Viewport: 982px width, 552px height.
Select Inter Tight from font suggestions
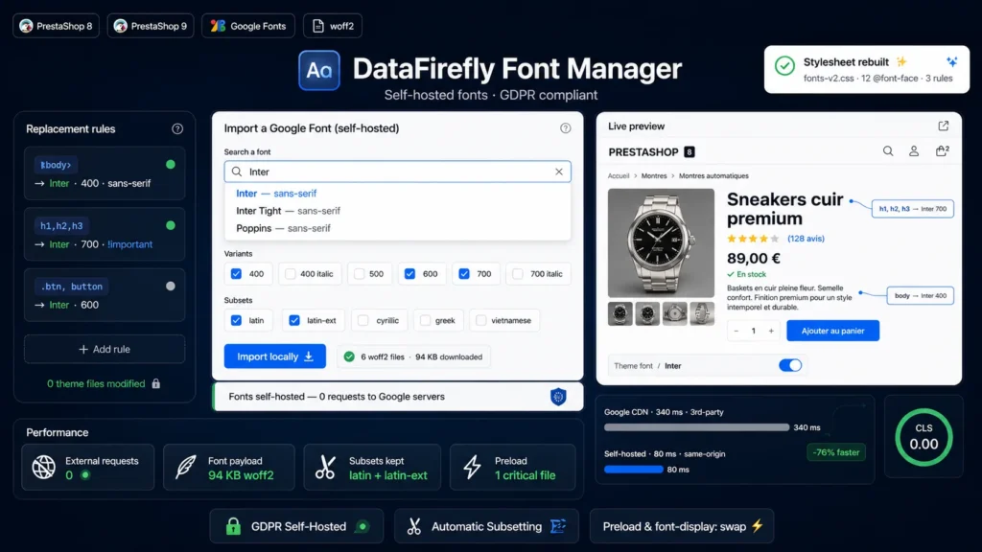(x=288, y=211)
